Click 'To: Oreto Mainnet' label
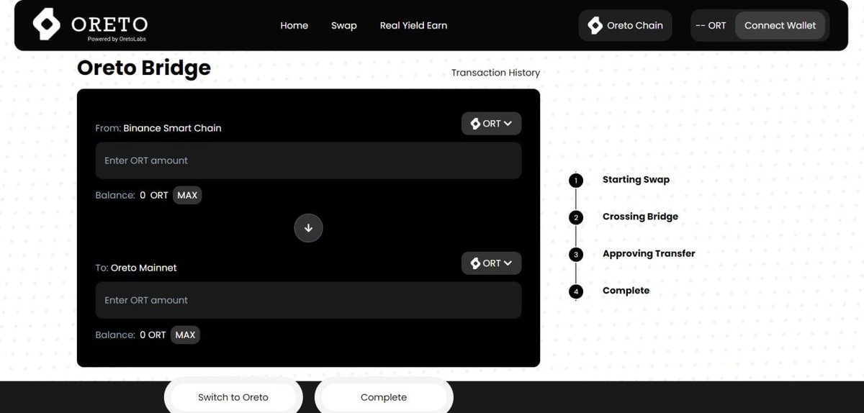This screenshot has height=413, width=864. pos(136,268)
